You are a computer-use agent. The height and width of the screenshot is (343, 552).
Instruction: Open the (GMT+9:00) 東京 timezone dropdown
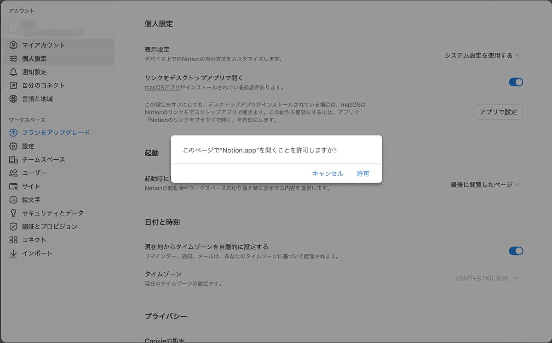click(x=487, y=278)
